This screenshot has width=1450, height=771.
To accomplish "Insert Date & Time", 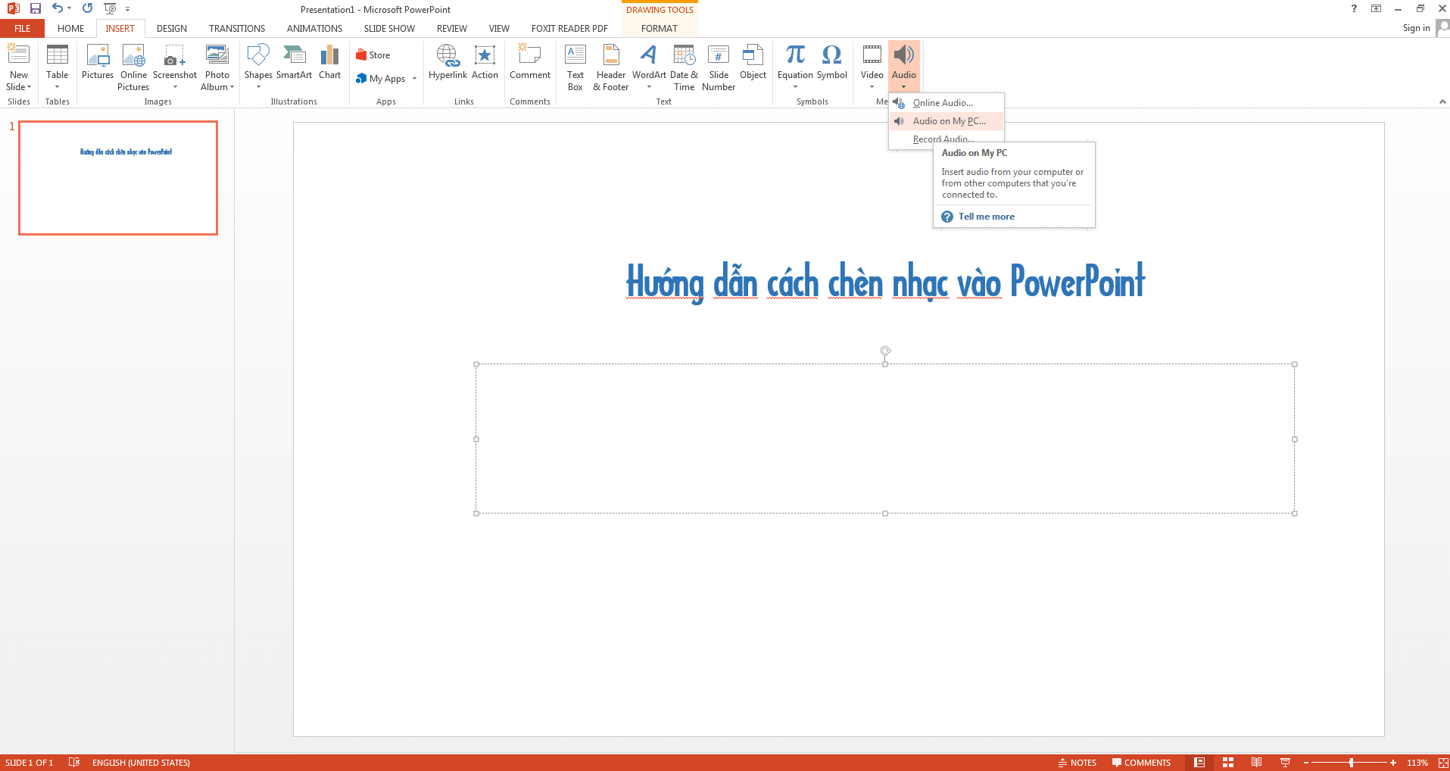I will coord(684,67).
